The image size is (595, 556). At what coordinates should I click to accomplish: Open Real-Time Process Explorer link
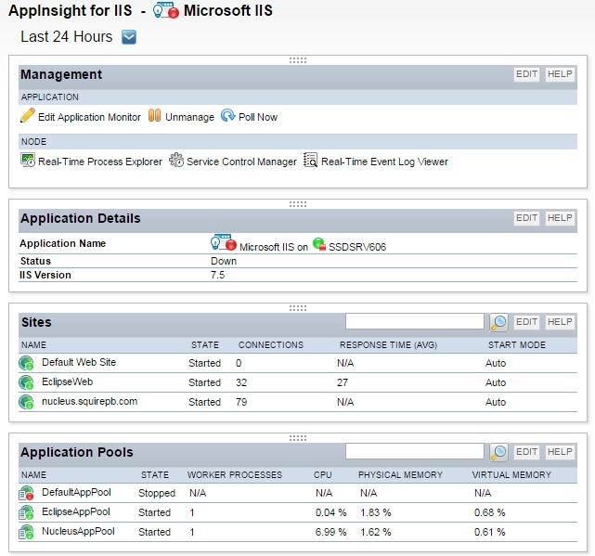[100, 162]
